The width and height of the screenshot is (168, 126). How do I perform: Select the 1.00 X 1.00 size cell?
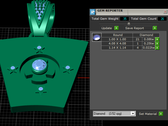click(117, 39)
